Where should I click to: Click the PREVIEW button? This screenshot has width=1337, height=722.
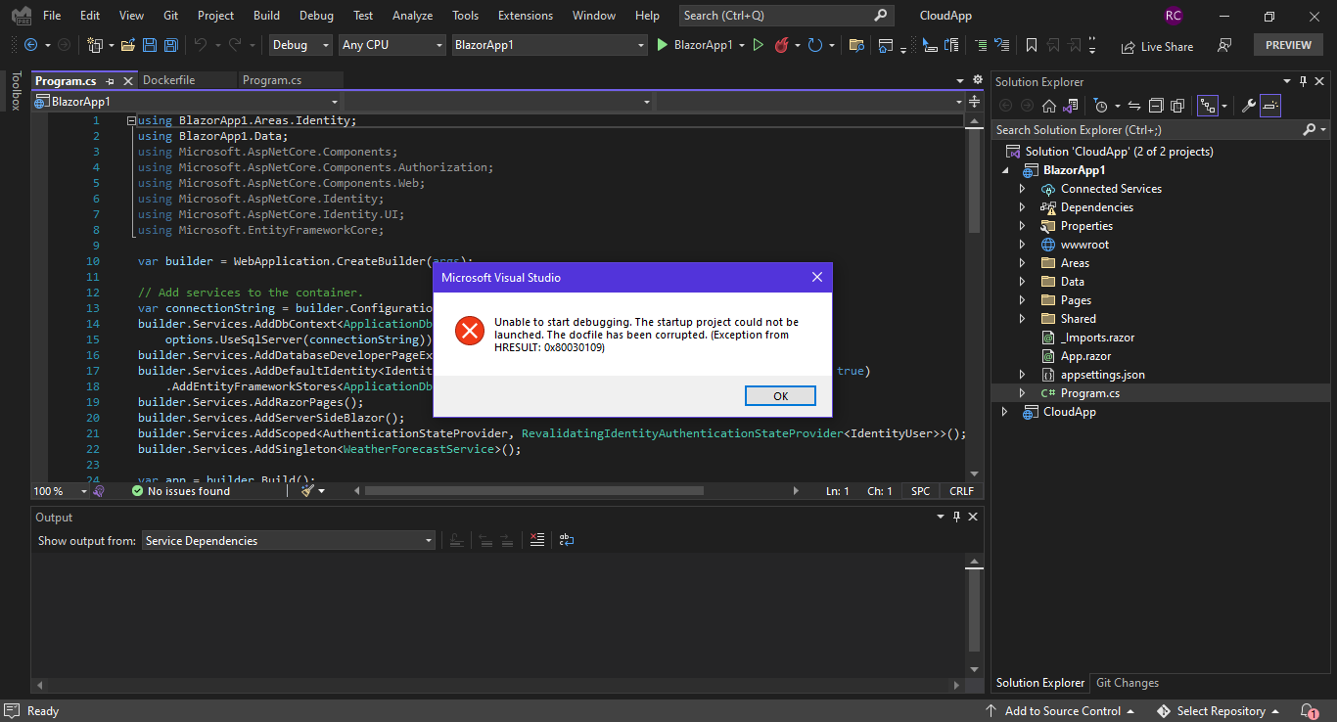(x=1288, y=45)
